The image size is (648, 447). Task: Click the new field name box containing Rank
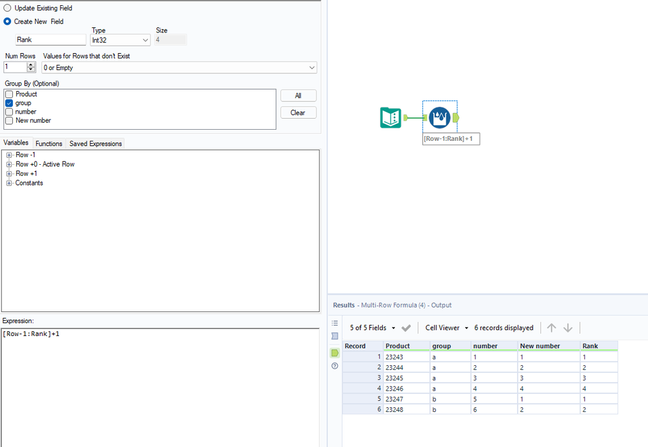click(x=51, y=40)
